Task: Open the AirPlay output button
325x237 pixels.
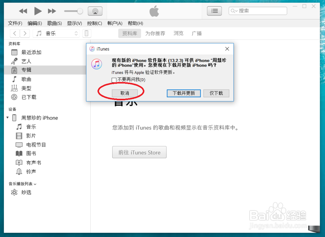Action: (x=95, y=11)
